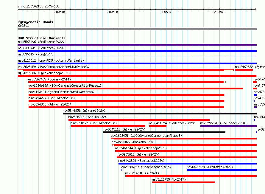Click the 28053k ruler label

point(166,12)
